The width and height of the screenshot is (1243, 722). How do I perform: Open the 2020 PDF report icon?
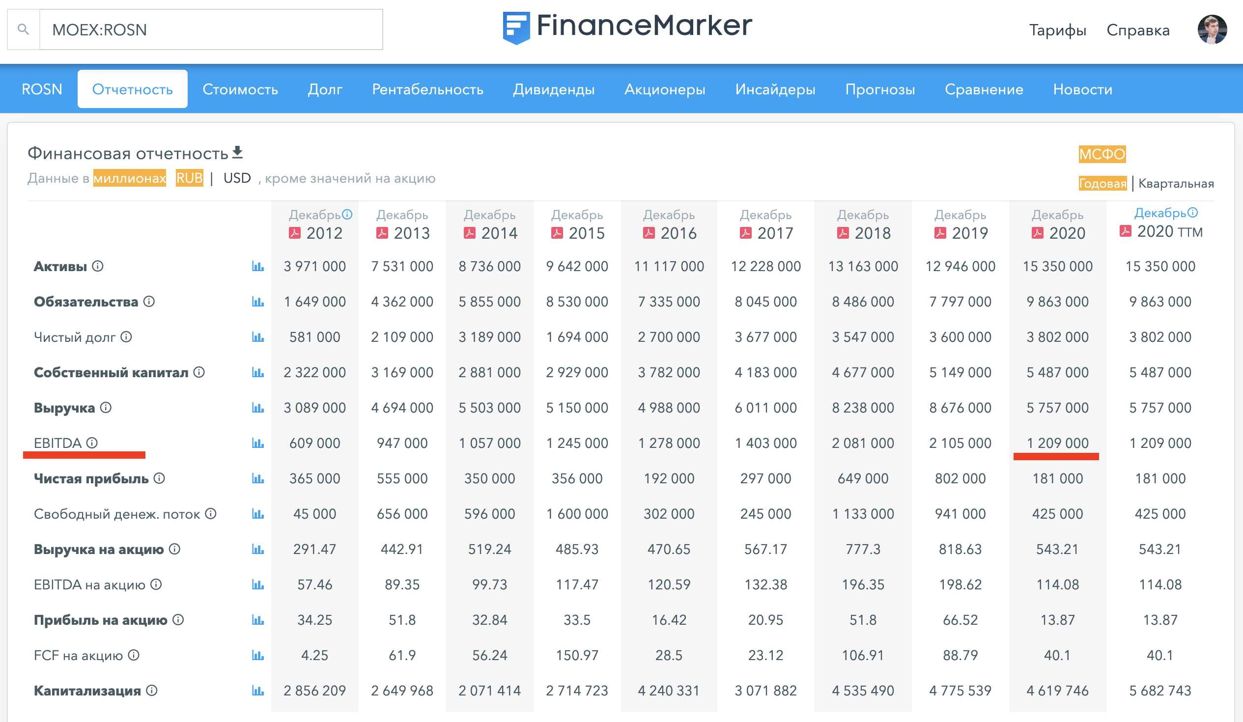pyautogui.click(x=1037, y=233)
